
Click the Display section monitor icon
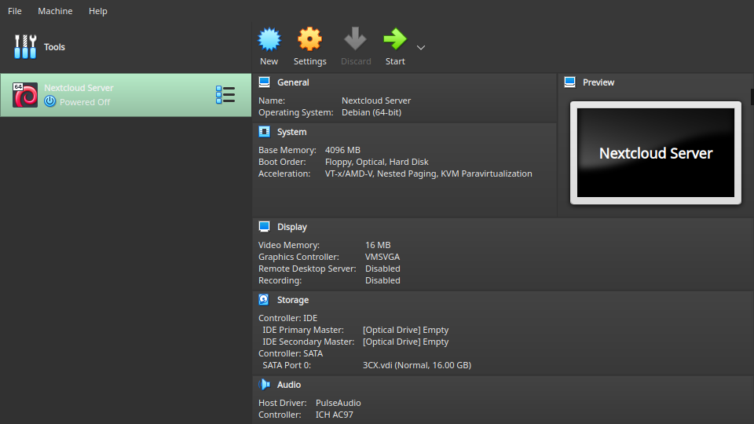click(265, 226)
